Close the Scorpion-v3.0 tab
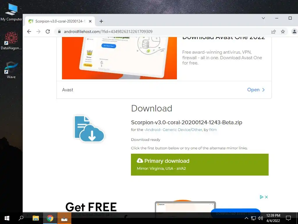The height and width of the screenshot is (224, 298). 90,21
